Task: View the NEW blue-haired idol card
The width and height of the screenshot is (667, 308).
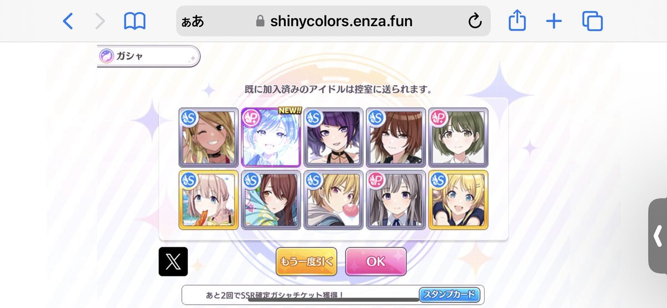Action: coord(271,137)
